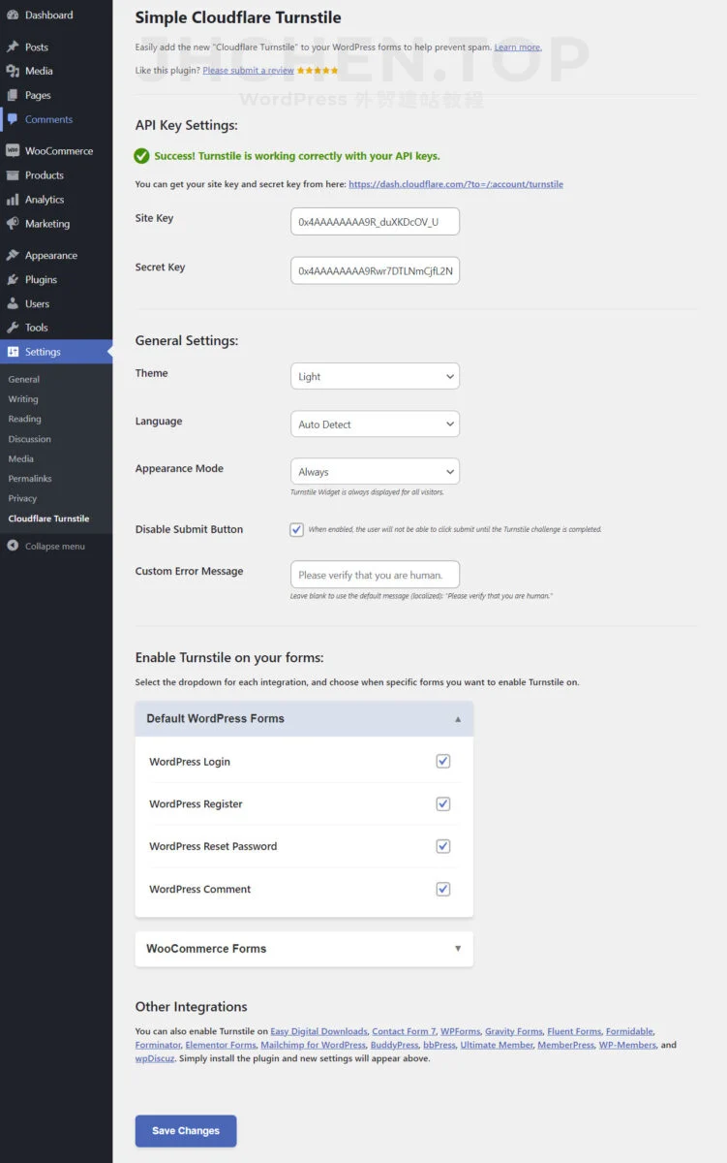Open the dash.cloudflare.com turnstile link
727x1163 pixels.
[455, 184]
